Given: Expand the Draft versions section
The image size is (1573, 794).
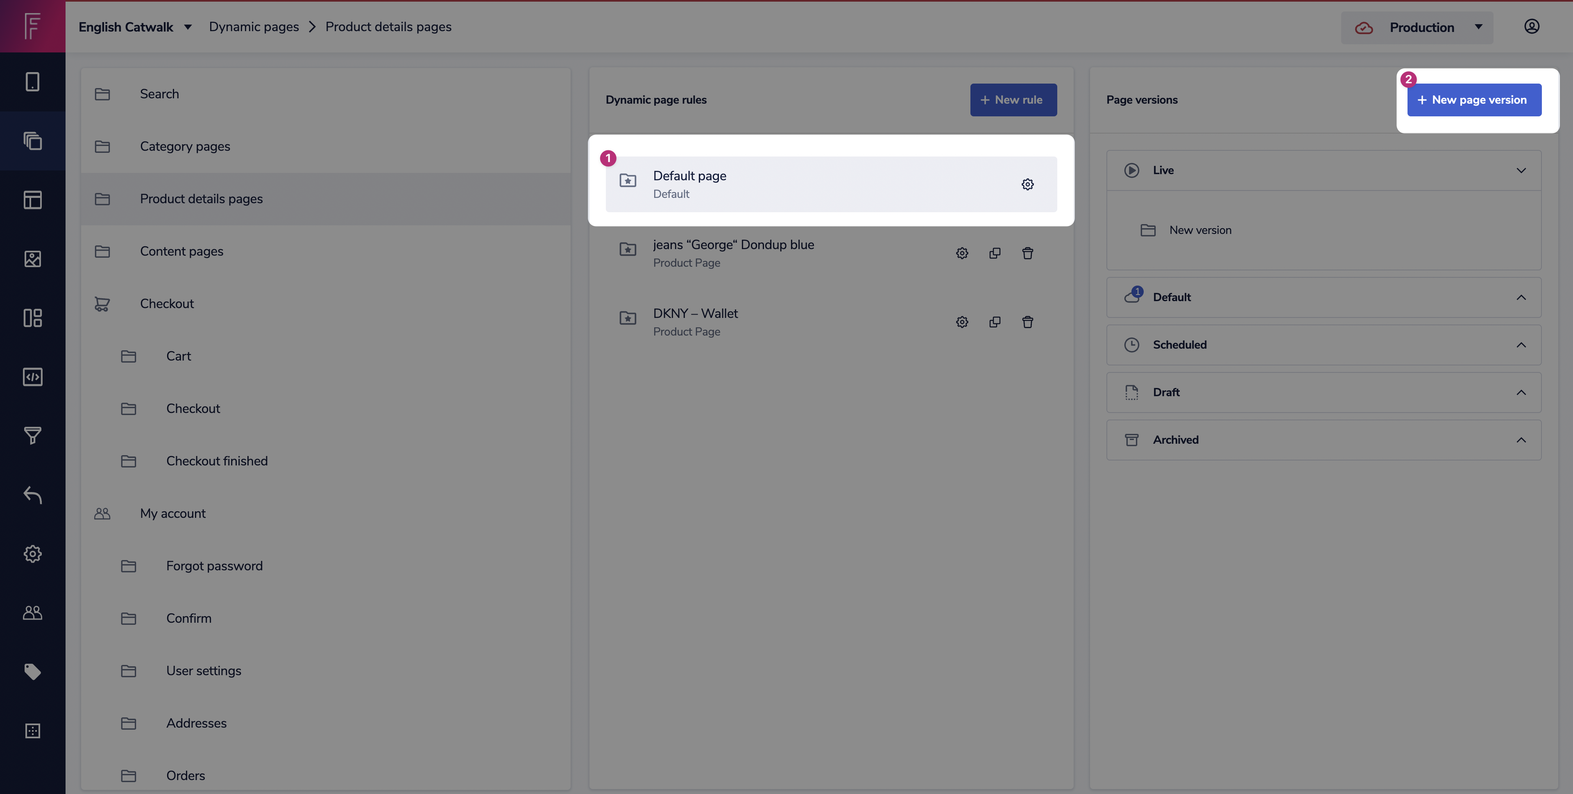Looking at the screenshot, I should [x=1521, y=393].
